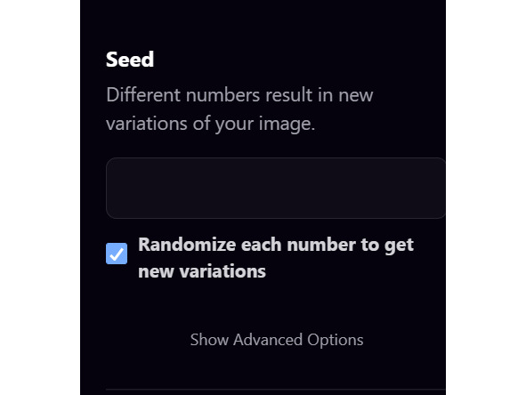Click the 'Different numbers result in new' description line
The height and width of the screenshot is (395, 526).
click(239, 95)
